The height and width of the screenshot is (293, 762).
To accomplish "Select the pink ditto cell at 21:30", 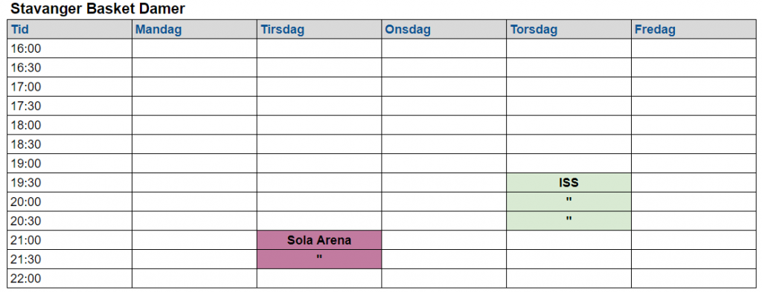I will click(319, 259).
